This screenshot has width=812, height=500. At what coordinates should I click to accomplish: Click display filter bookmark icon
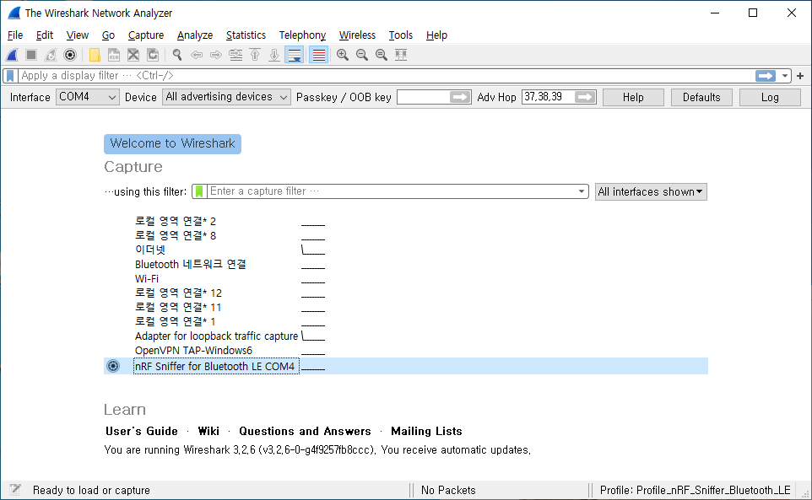tap(10, 76)
